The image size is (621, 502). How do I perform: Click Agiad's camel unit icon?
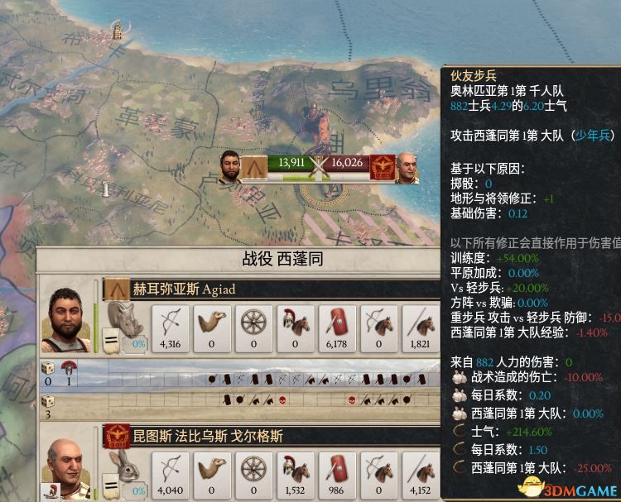click(x=212, y=328)
